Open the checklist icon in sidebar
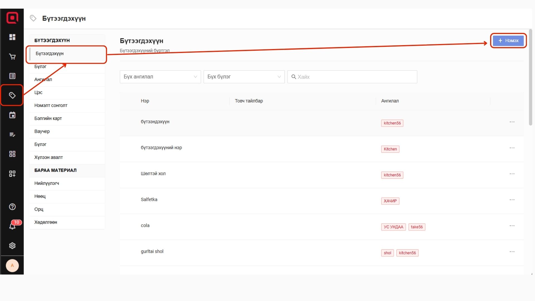The image size is (535, 301). click(12, 135)
